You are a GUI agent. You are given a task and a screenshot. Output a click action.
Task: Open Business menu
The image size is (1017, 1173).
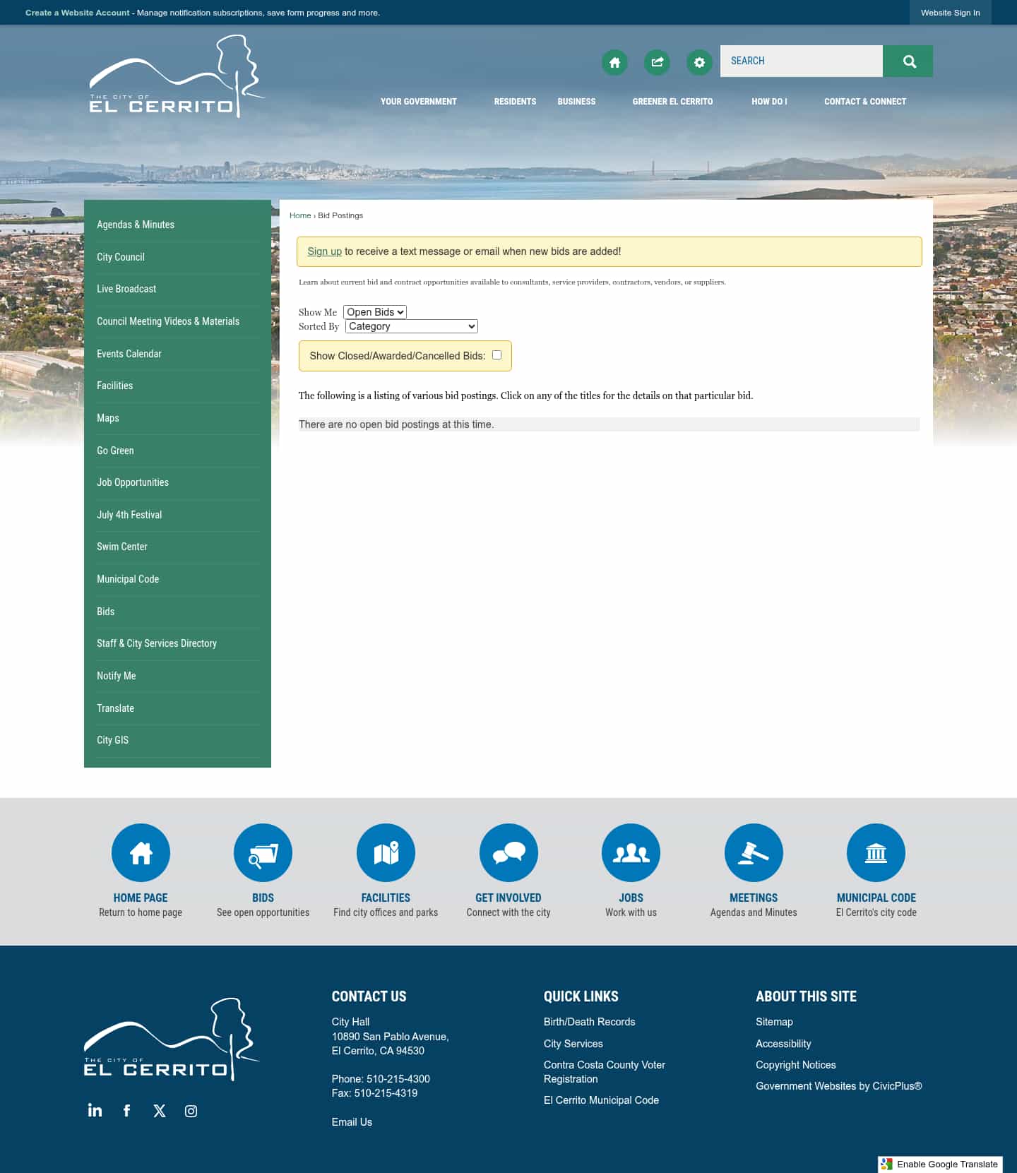click(576, 102)
